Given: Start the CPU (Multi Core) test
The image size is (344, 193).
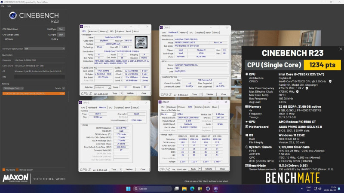Looking at the screenshot, I should click(61, 29).
